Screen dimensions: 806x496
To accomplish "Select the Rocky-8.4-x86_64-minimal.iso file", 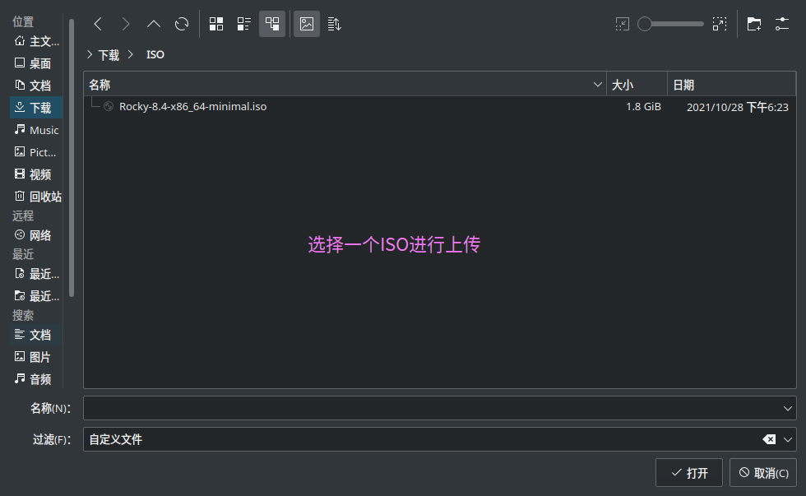I will (x=192, y=107).
